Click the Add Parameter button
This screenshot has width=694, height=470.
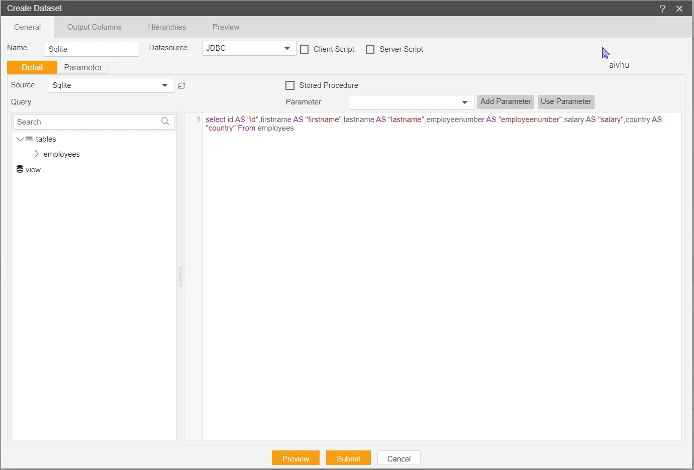pyautogui.click(x=506, y=101)
